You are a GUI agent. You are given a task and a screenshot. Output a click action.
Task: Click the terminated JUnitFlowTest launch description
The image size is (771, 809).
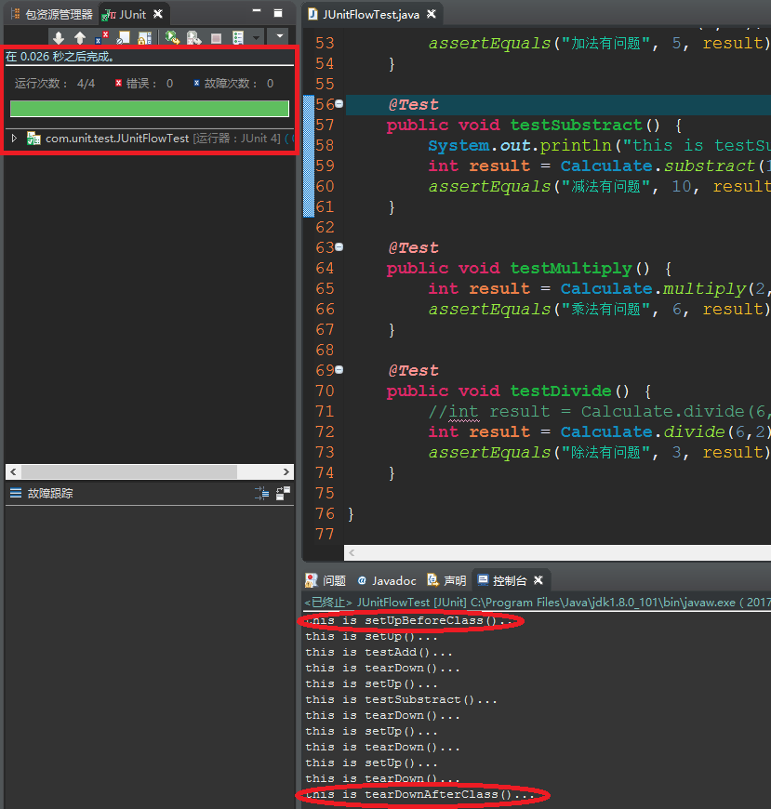537,603
